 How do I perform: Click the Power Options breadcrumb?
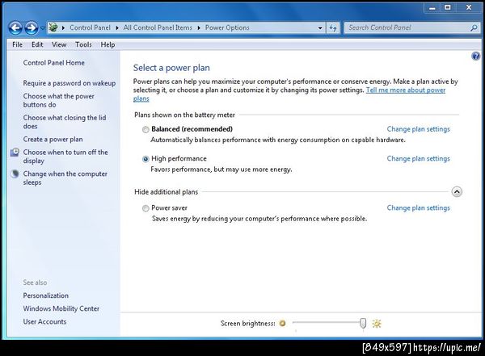tap(227, 27)
